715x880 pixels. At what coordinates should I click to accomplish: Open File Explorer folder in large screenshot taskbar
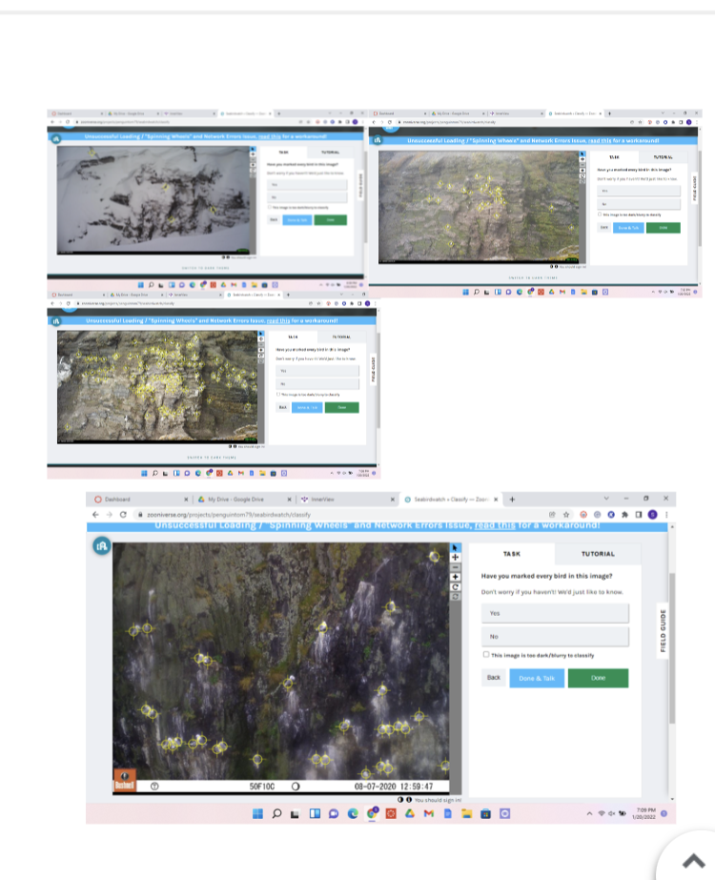pyautogui.click(x=466, y=814)
